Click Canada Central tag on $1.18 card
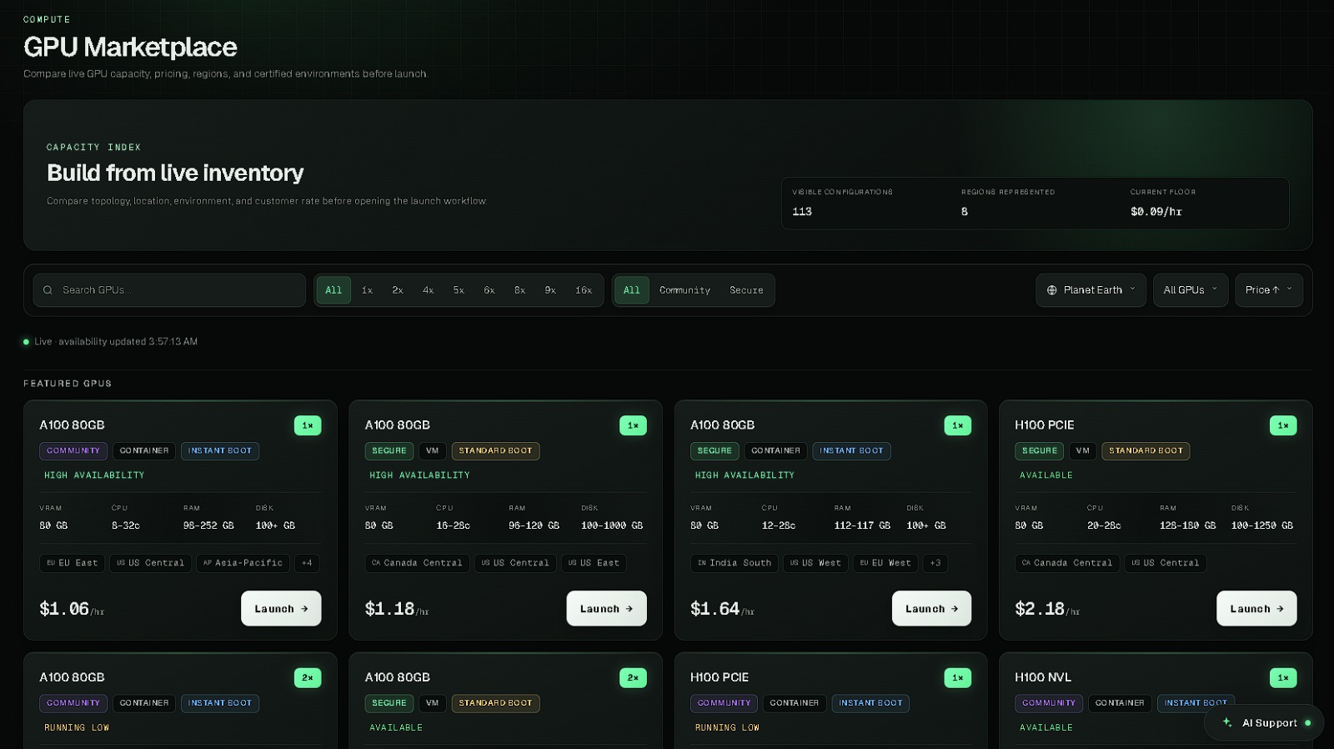 coord(417,563)
